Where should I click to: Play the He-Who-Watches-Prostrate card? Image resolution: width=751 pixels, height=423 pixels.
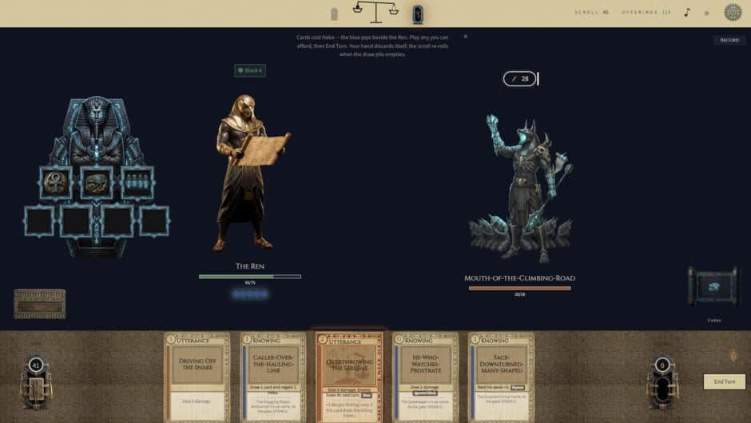click(425, 377)
